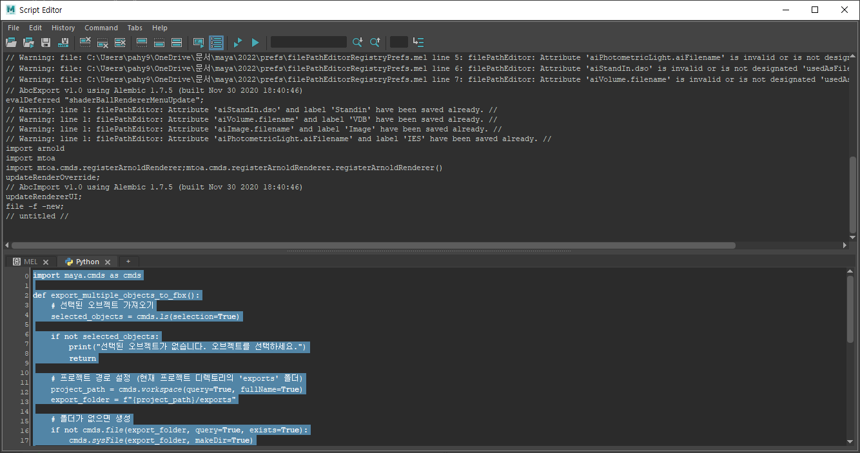Switch to the Python tab
860x453 pixels.
coord(87,262)
